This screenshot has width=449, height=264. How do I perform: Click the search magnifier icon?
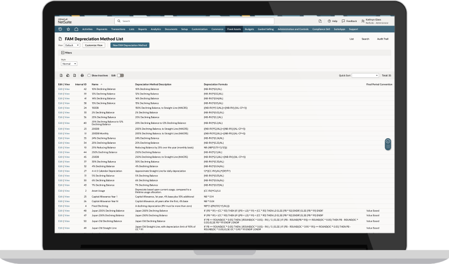click(119, 21)
